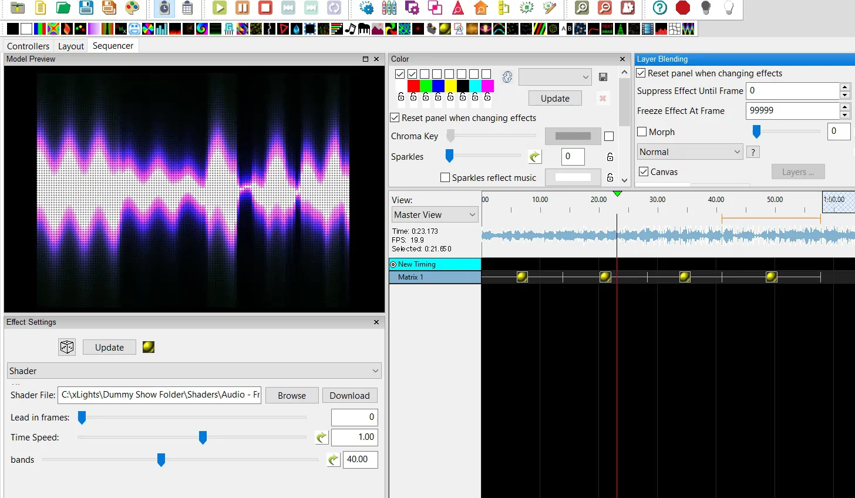Viewport: 855px width, 498px height.
Task: Enable the green palette color checkbox
Action: pyautogui.click(x=425, y=74)
